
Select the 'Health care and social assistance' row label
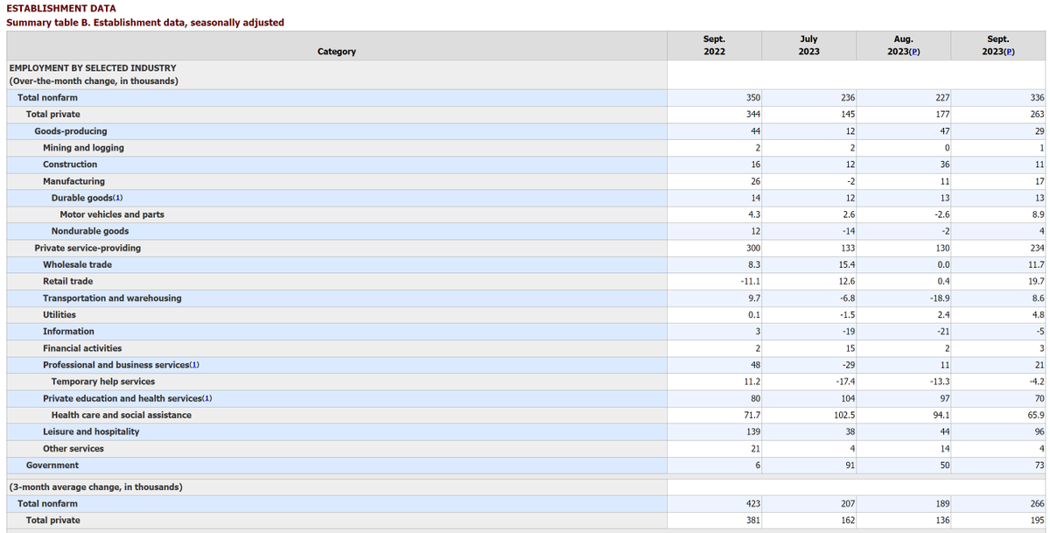[122, 415]
